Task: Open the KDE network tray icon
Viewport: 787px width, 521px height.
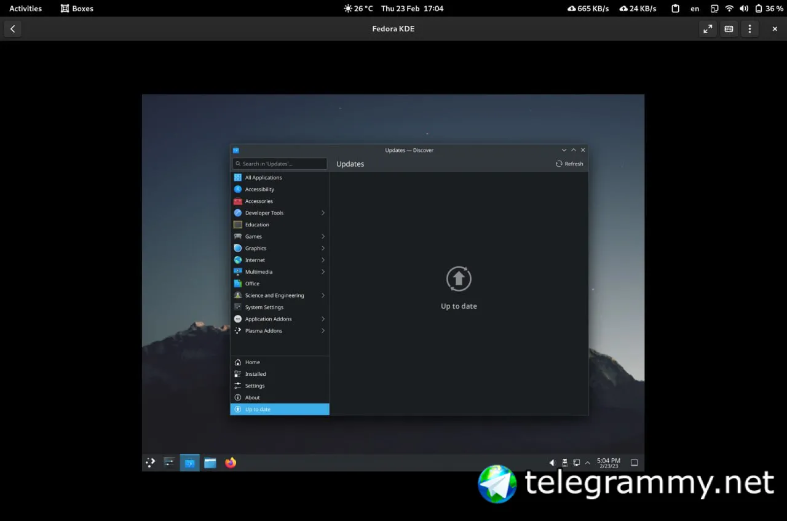Action: coord(576,463)
